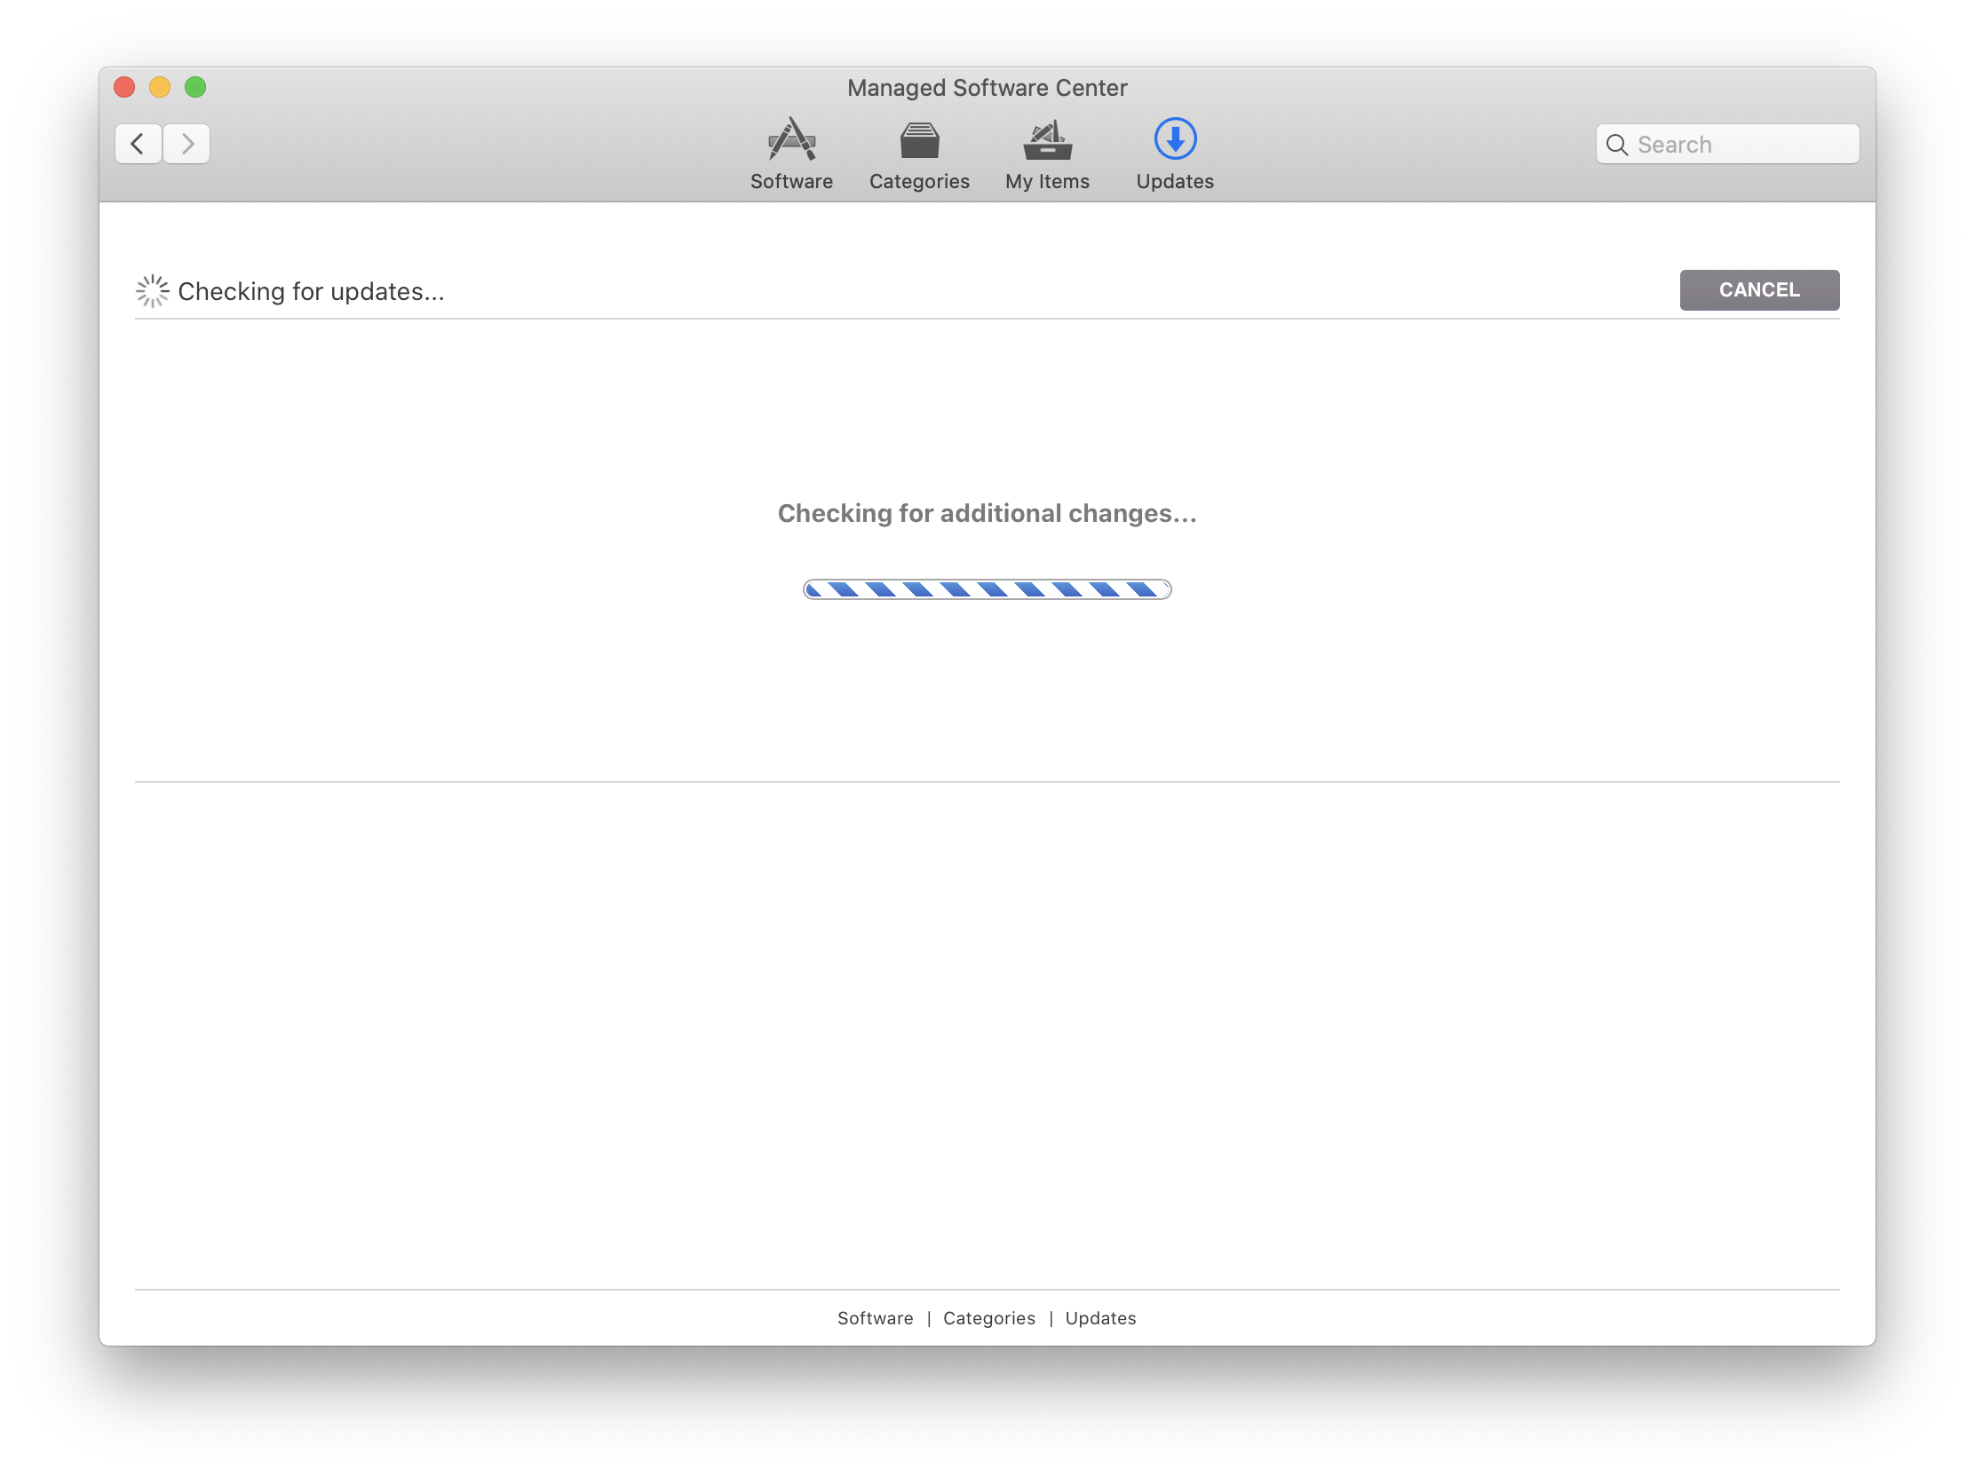Click the striped blue progress bar

[987, 589]
